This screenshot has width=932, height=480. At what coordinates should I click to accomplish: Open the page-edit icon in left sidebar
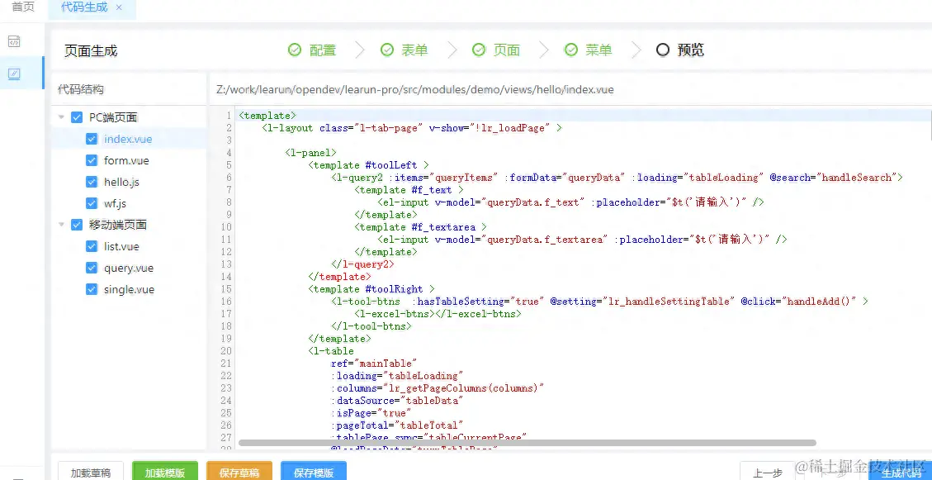pyautogui.click(x=14, y=74)
